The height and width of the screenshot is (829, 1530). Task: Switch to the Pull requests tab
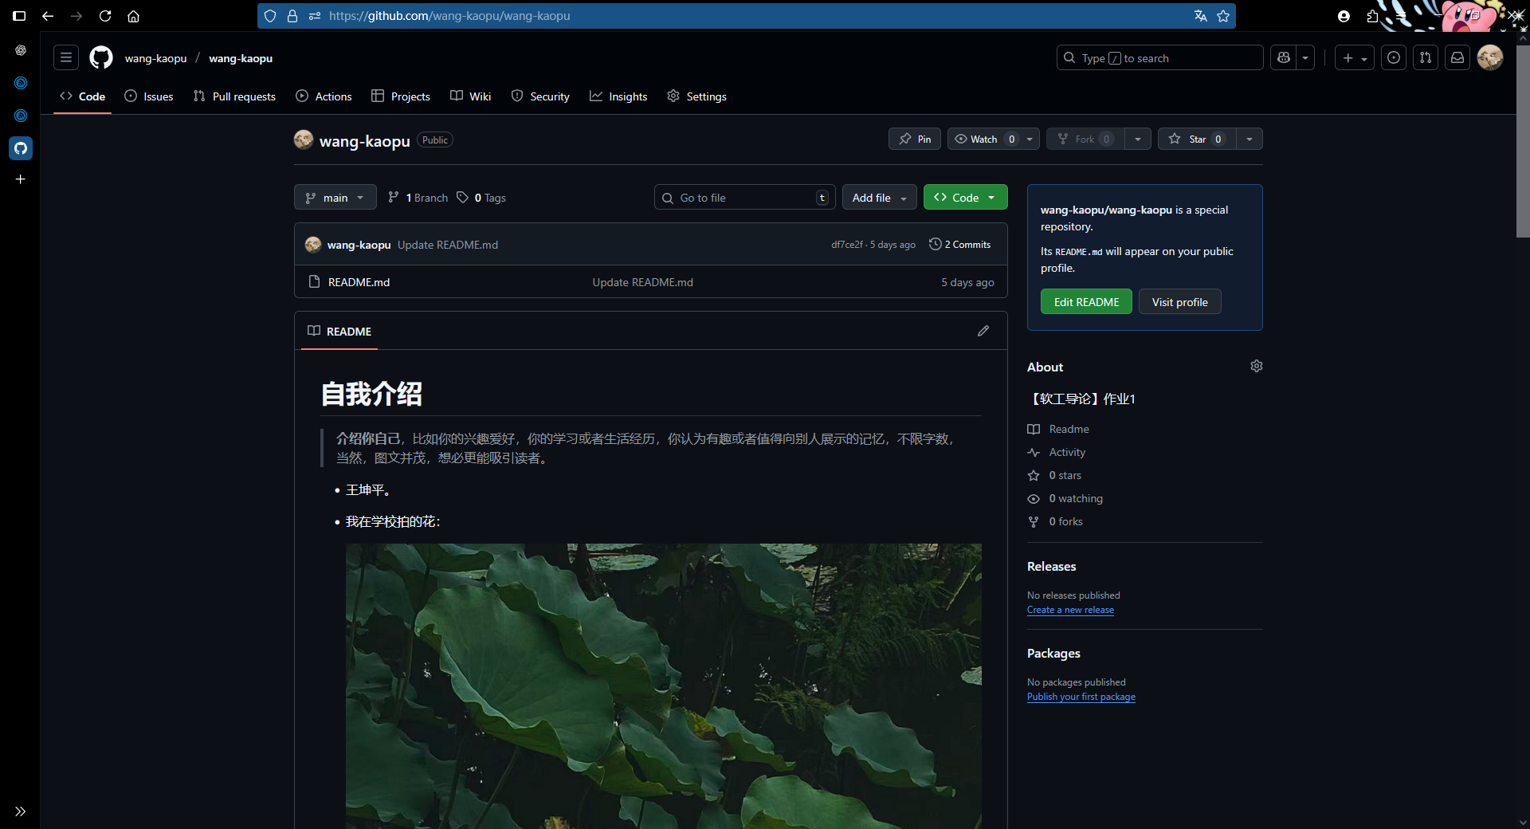click(x=234, y=96)
